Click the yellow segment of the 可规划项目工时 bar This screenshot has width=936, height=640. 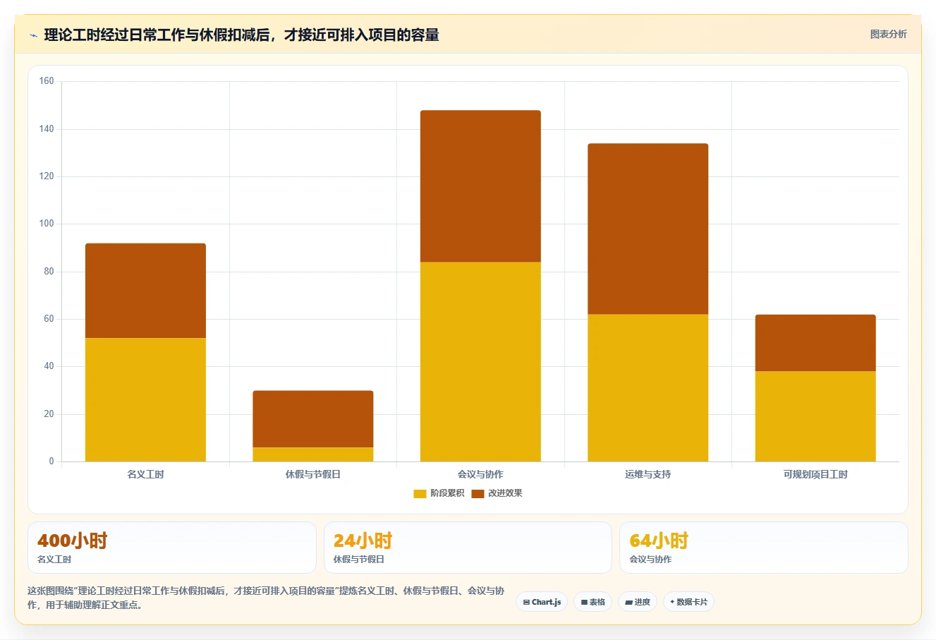click(x=815, y=416)
